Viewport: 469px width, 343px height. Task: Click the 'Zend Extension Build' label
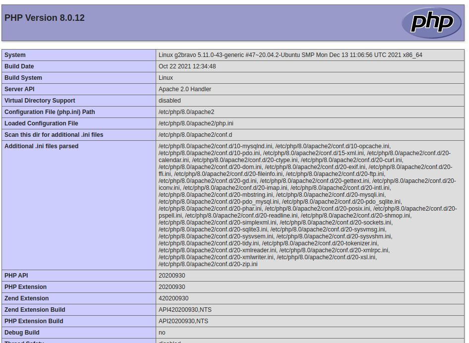pyautogui.click(x=35, y=309)
